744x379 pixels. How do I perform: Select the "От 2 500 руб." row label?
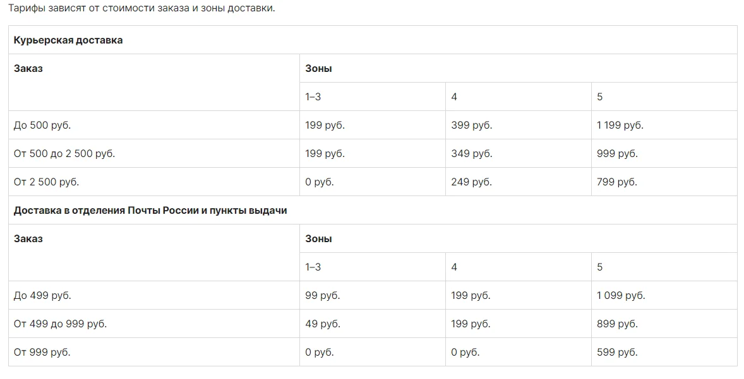click(x=47, y=182)
